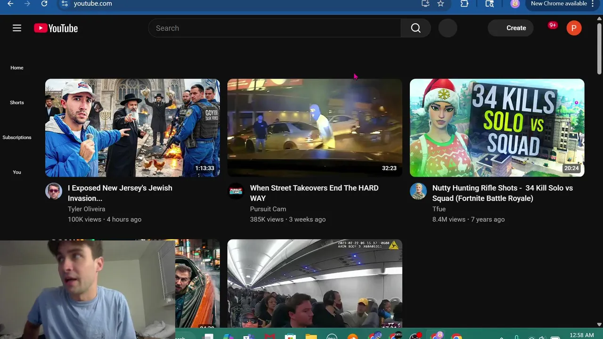Open File Explorer folder on the taskbar

[311, 336]
